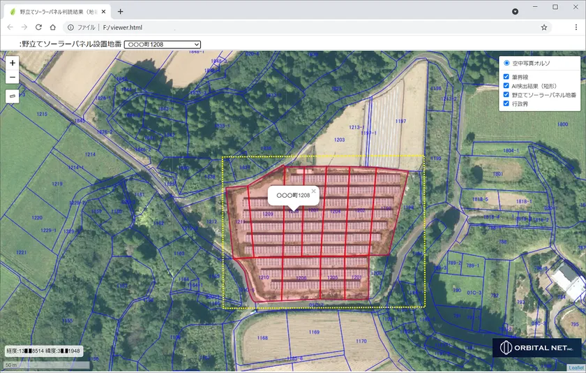Uncheck AI検出結果（矩形） layer
586x373 pixels.
tap(506, 86)
